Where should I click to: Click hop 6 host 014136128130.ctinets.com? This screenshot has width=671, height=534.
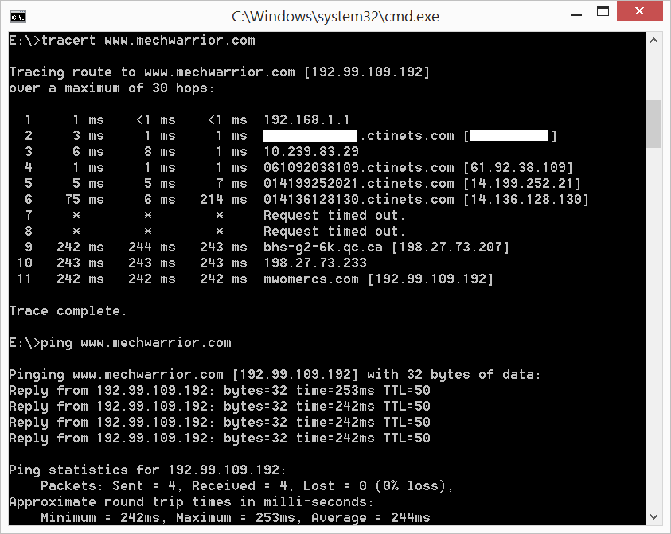359,200
